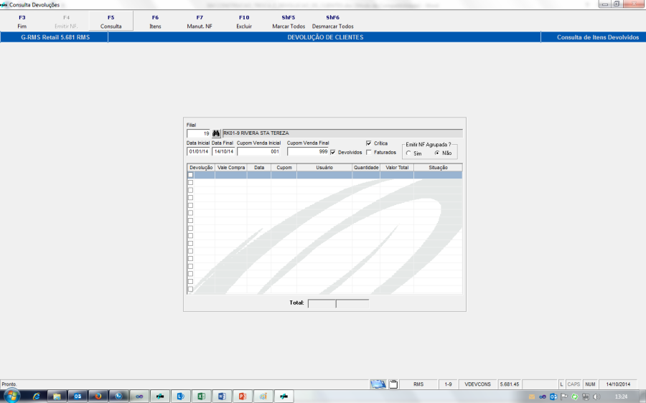Click the Data Final field showing 14/10/14
646x403 pixels.
point(223,151)
